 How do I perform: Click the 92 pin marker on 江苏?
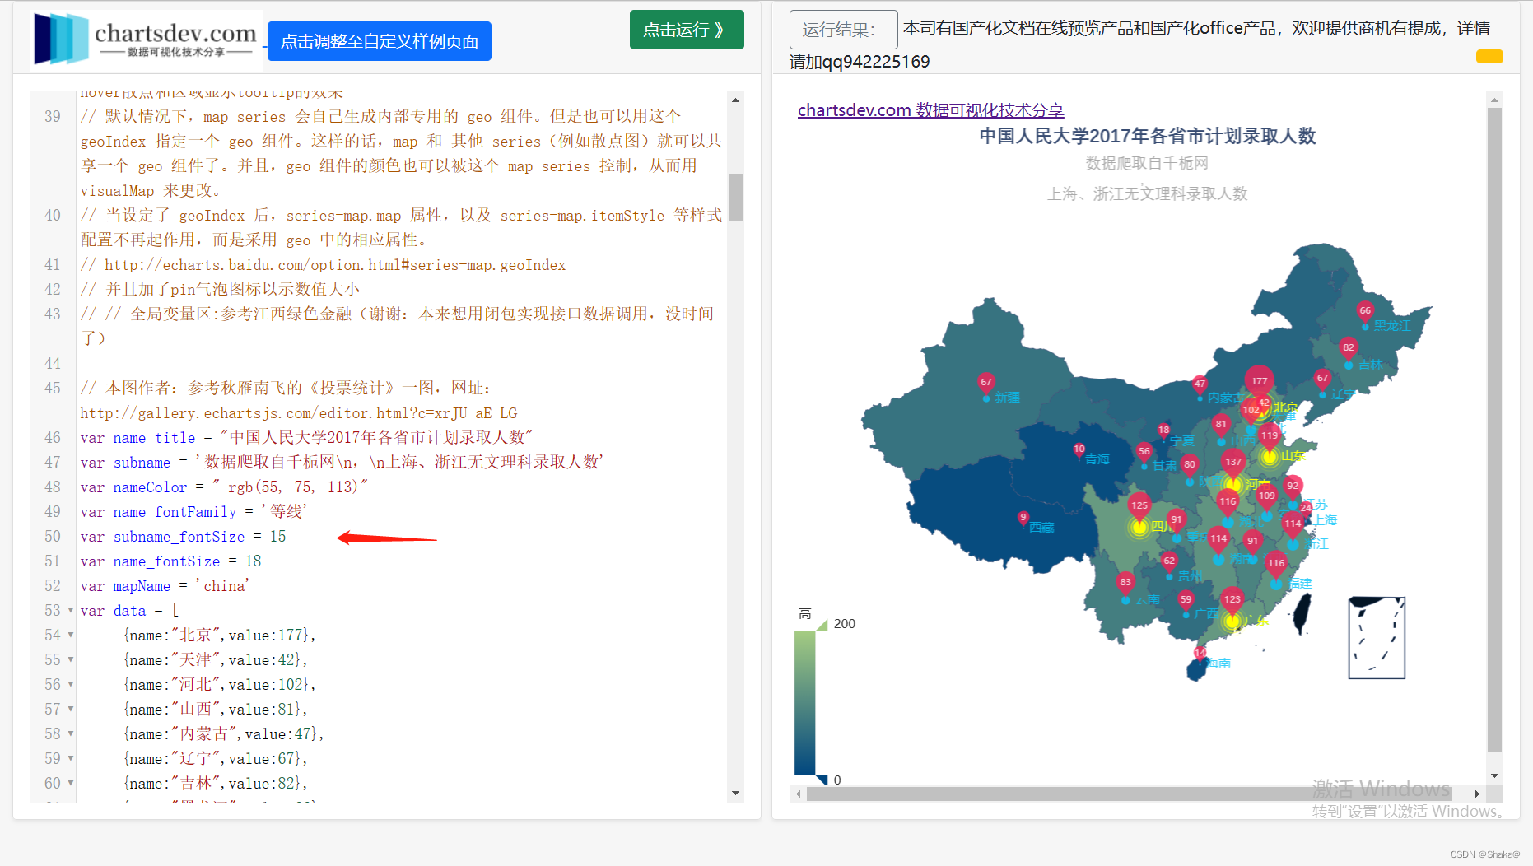(1293, 487)
